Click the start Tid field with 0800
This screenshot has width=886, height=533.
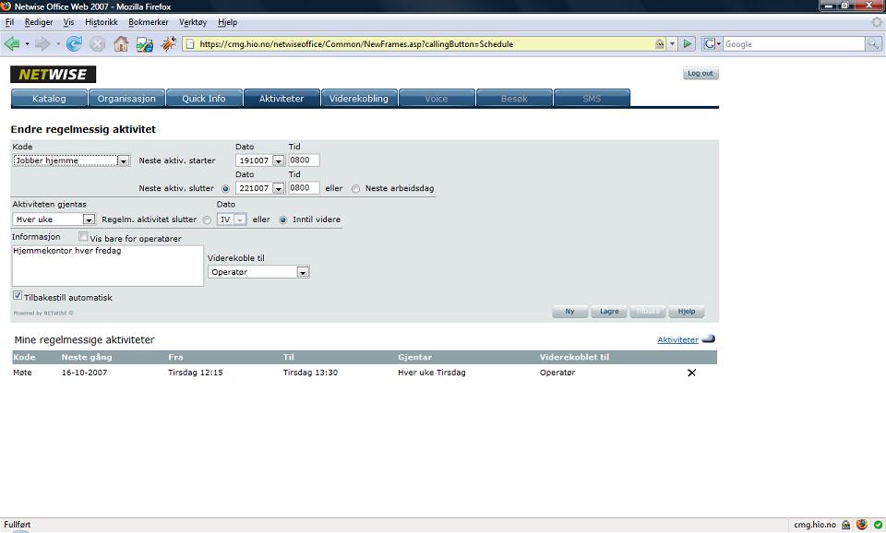point(304,160)
